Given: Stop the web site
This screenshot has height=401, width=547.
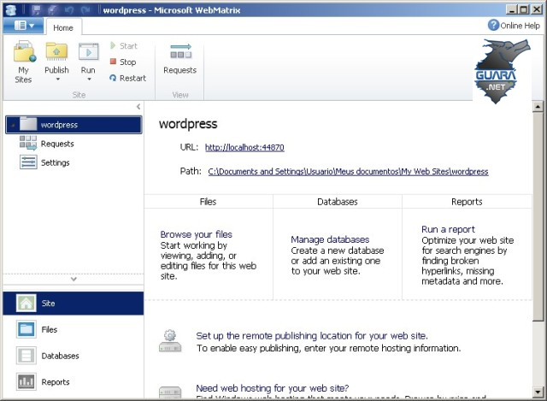Looking at the screenshot, I should pyautogui.click(x=122, y=62).
